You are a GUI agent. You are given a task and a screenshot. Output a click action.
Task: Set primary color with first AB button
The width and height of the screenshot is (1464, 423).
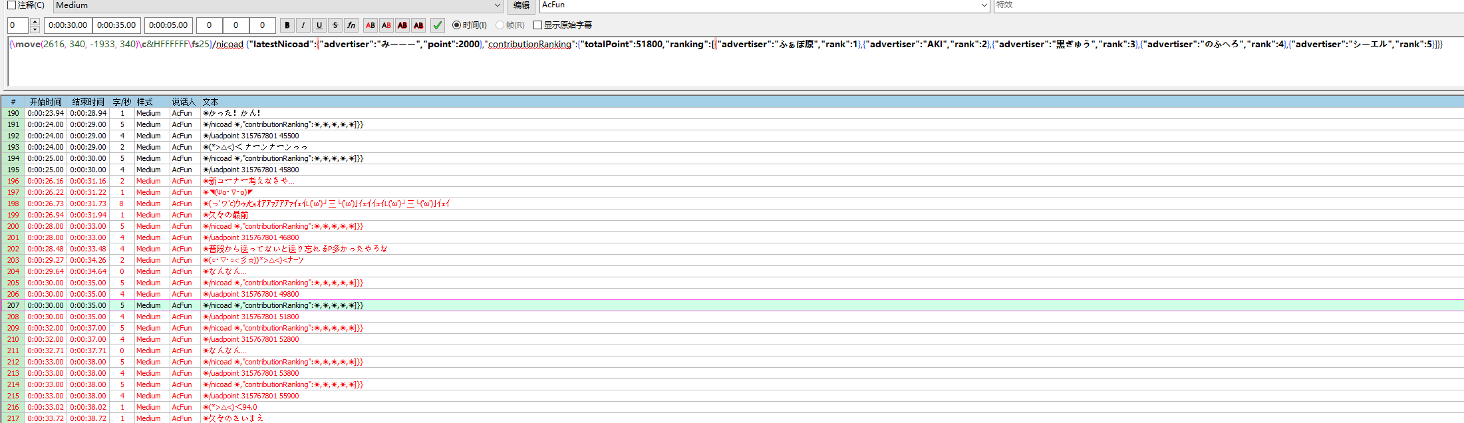[x=370, y=25]
